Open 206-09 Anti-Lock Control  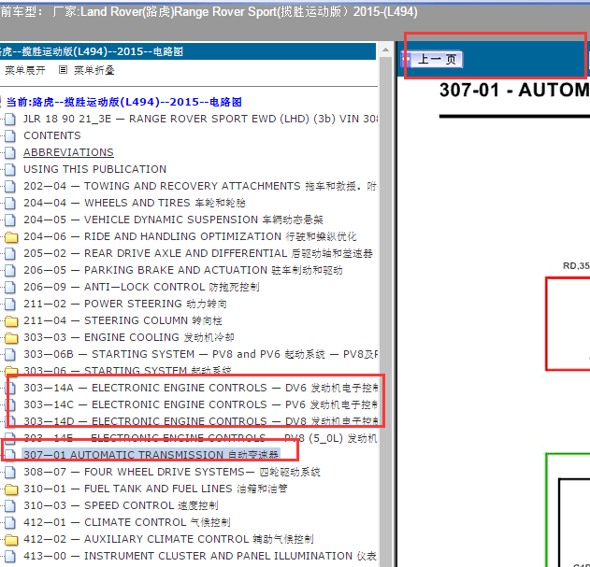point(141,288)
